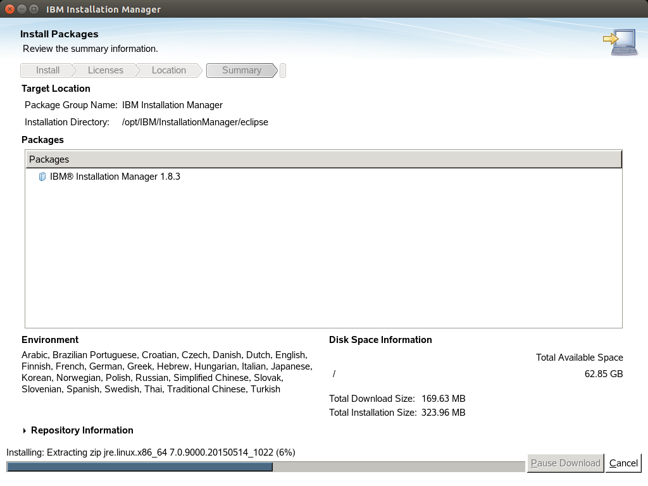Screen dimensions: 648x486
Task: Maximize the IBM Installation Manager window
Action: [x=34, y=9]
